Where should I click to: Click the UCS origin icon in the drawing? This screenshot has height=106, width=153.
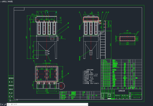point(10,100)
